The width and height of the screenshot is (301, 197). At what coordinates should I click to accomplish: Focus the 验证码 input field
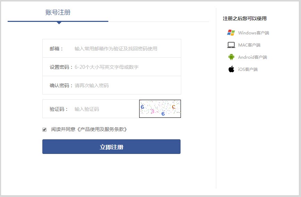104,109
